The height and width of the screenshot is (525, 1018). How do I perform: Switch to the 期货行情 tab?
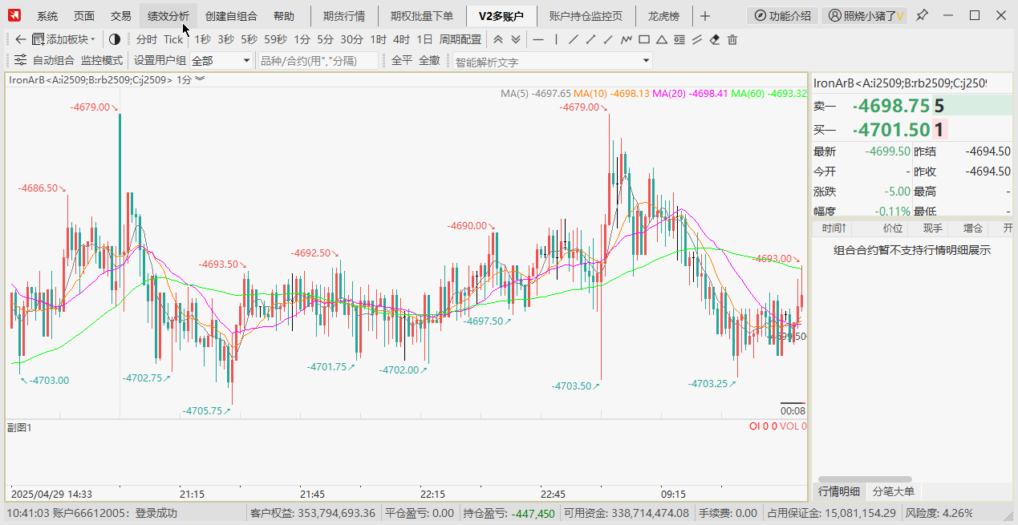(x=344, y=15)
